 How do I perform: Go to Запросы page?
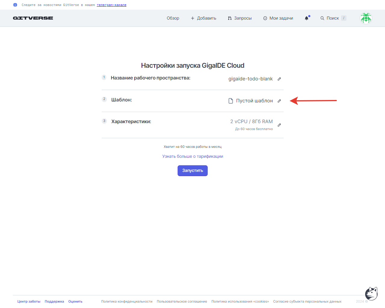(240, 18)
